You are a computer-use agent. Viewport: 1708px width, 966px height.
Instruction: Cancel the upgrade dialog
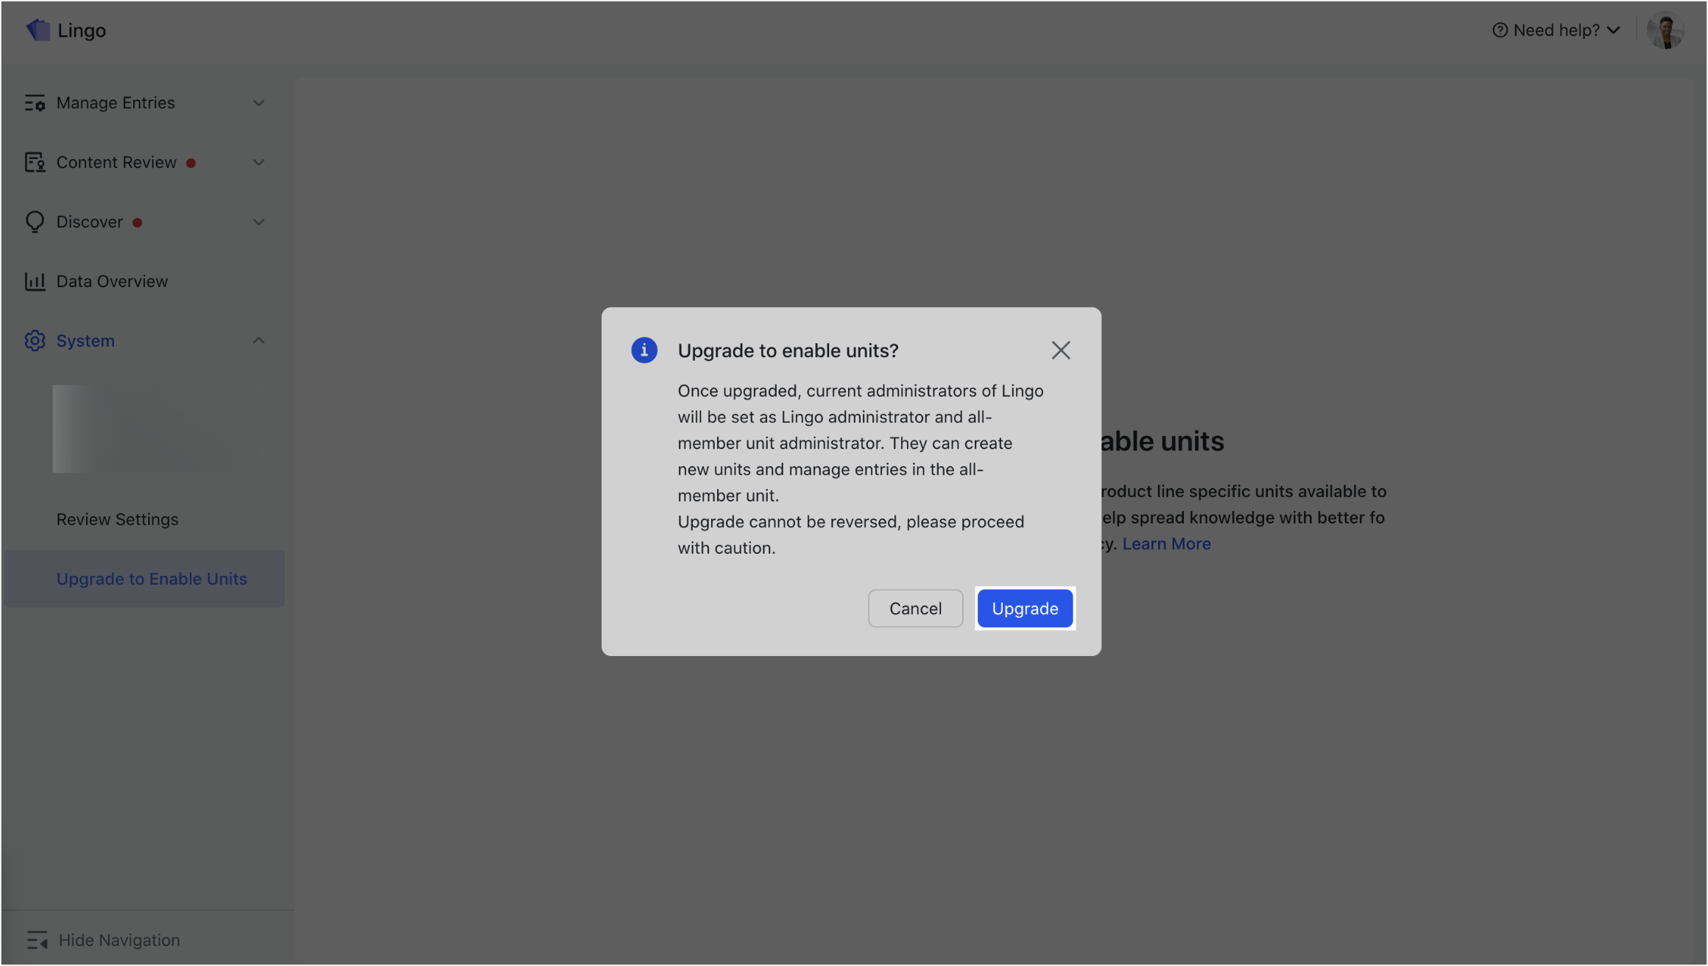[915, 609]
